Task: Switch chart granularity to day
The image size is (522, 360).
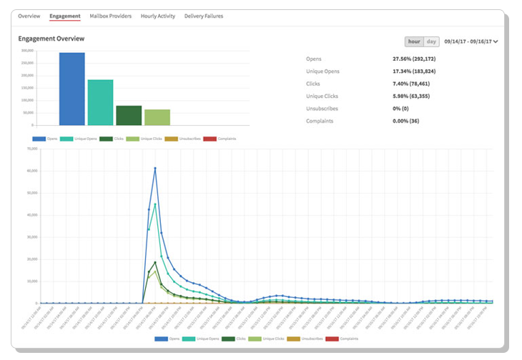Action: [431, 41]
